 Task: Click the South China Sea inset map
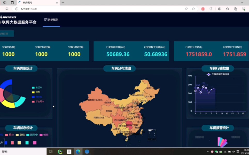pos(152,135)
